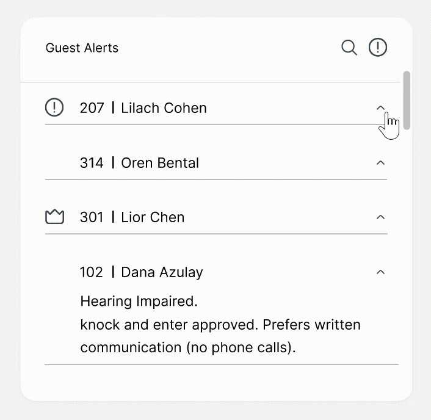Click the VIP crown icon beside room 301
The height and width of the screenshot is (420, 431).
pyautogui.click(x=54, y=217)
